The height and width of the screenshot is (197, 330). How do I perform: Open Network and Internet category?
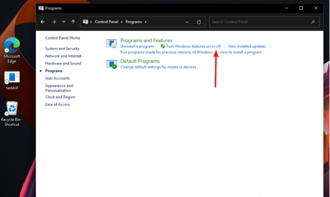point(63,56)
